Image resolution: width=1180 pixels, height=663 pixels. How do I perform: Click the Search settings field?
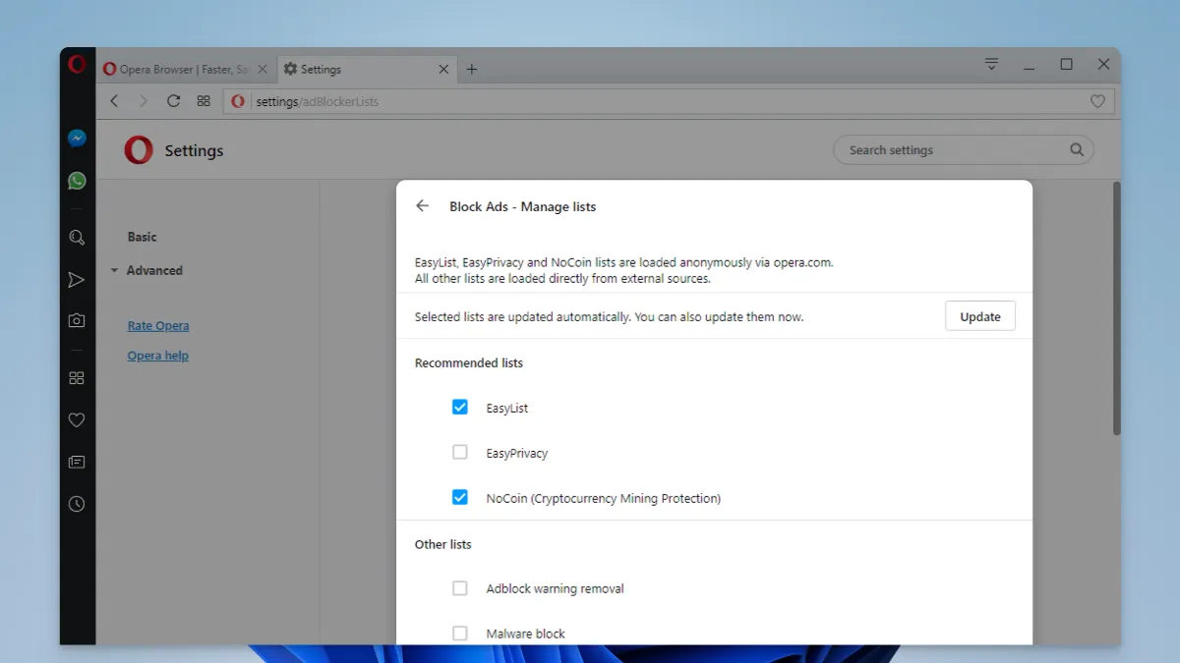pyautogui.click(x=954, y=150)
